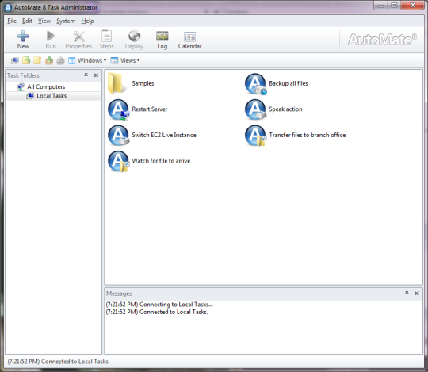Click the Run toolbar button

pyautogui.click(x=51, y=40)
